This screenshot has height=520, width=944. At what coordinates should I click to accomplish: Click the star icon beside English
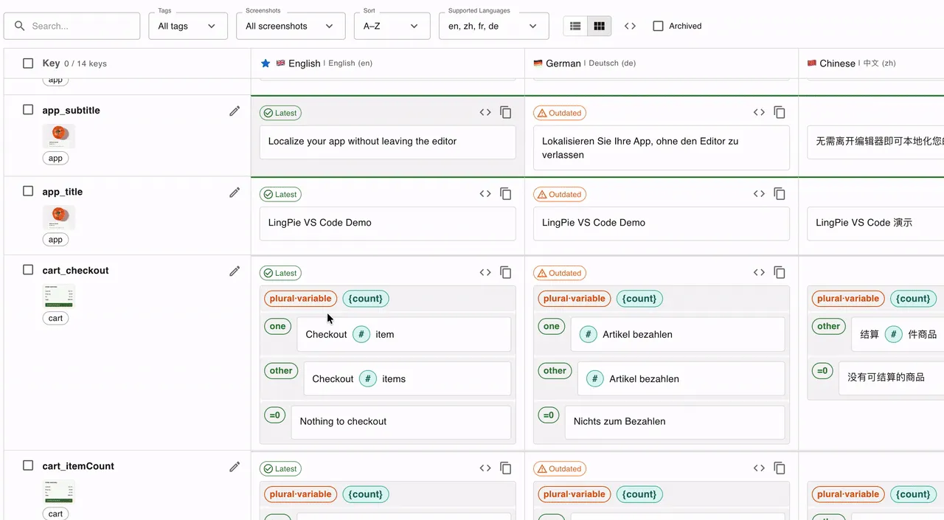[x=265, y=63]
